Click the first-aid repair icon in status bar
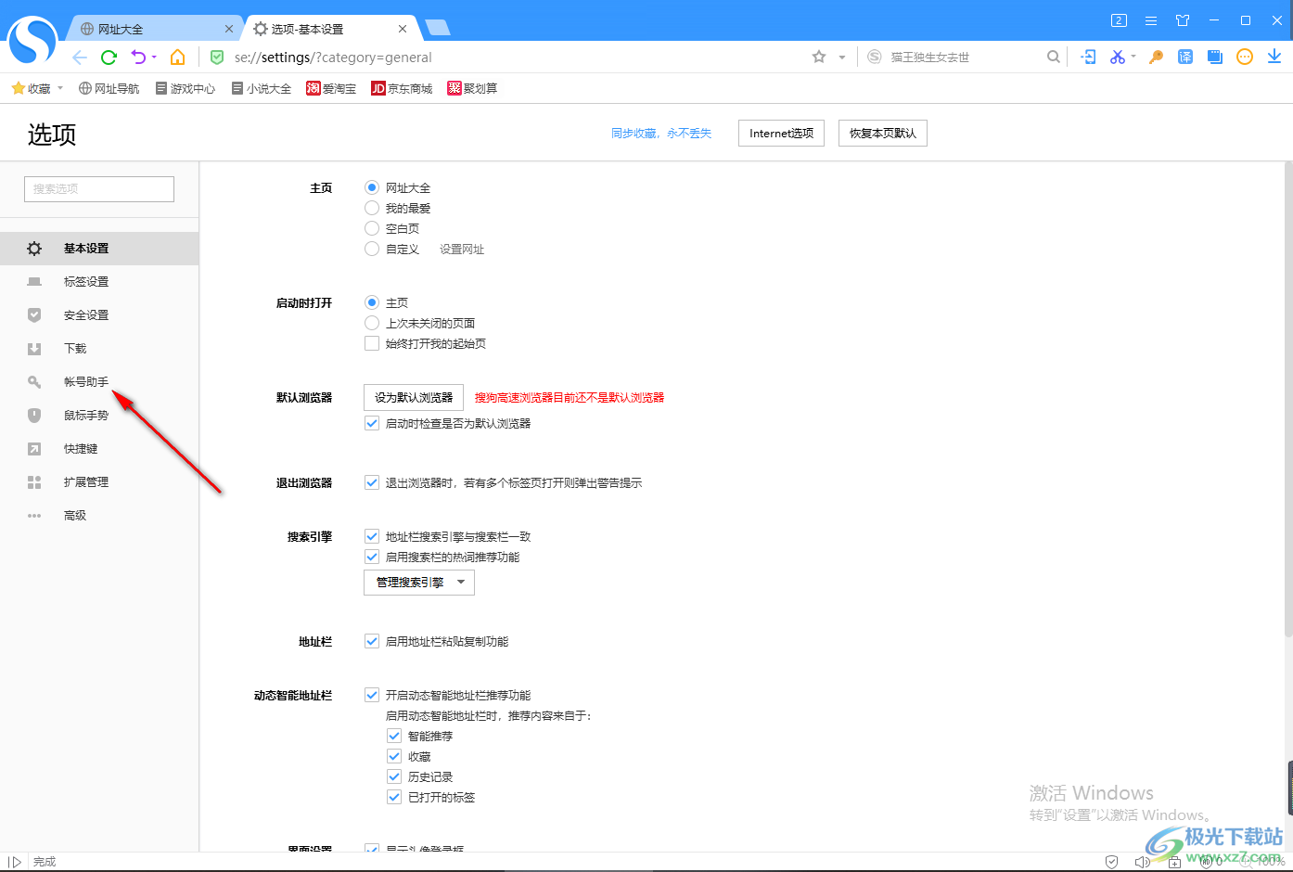Image resolution: width=1293 pixels, height=872 pixels. coord(1174,862)
